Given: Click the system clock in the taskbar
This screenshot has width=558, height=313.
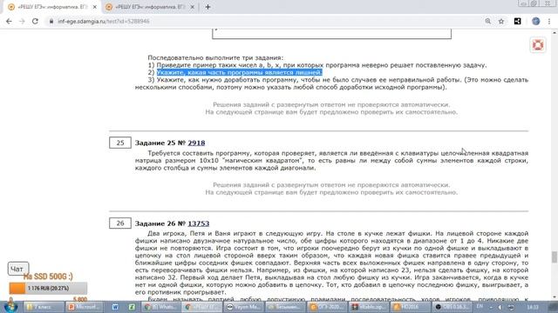Looking at the screenshot, I should 533,307.
